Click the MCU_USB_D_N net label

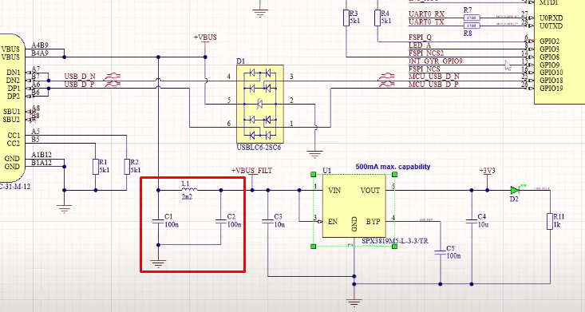click(434, 76)
